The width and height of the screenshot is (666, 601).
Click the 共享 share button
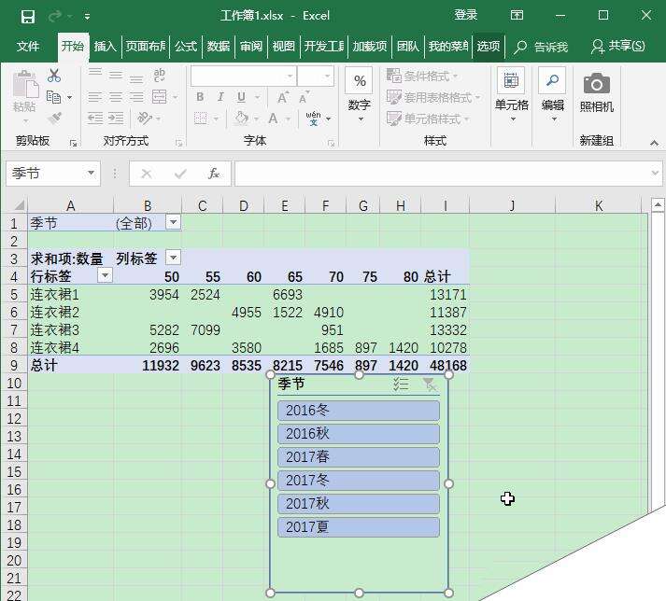point(618,47)
